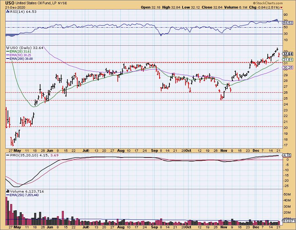This screenshot has width=296, height=230.
Task: Click the 'High 32.84' value
Action: click(171, 7)
